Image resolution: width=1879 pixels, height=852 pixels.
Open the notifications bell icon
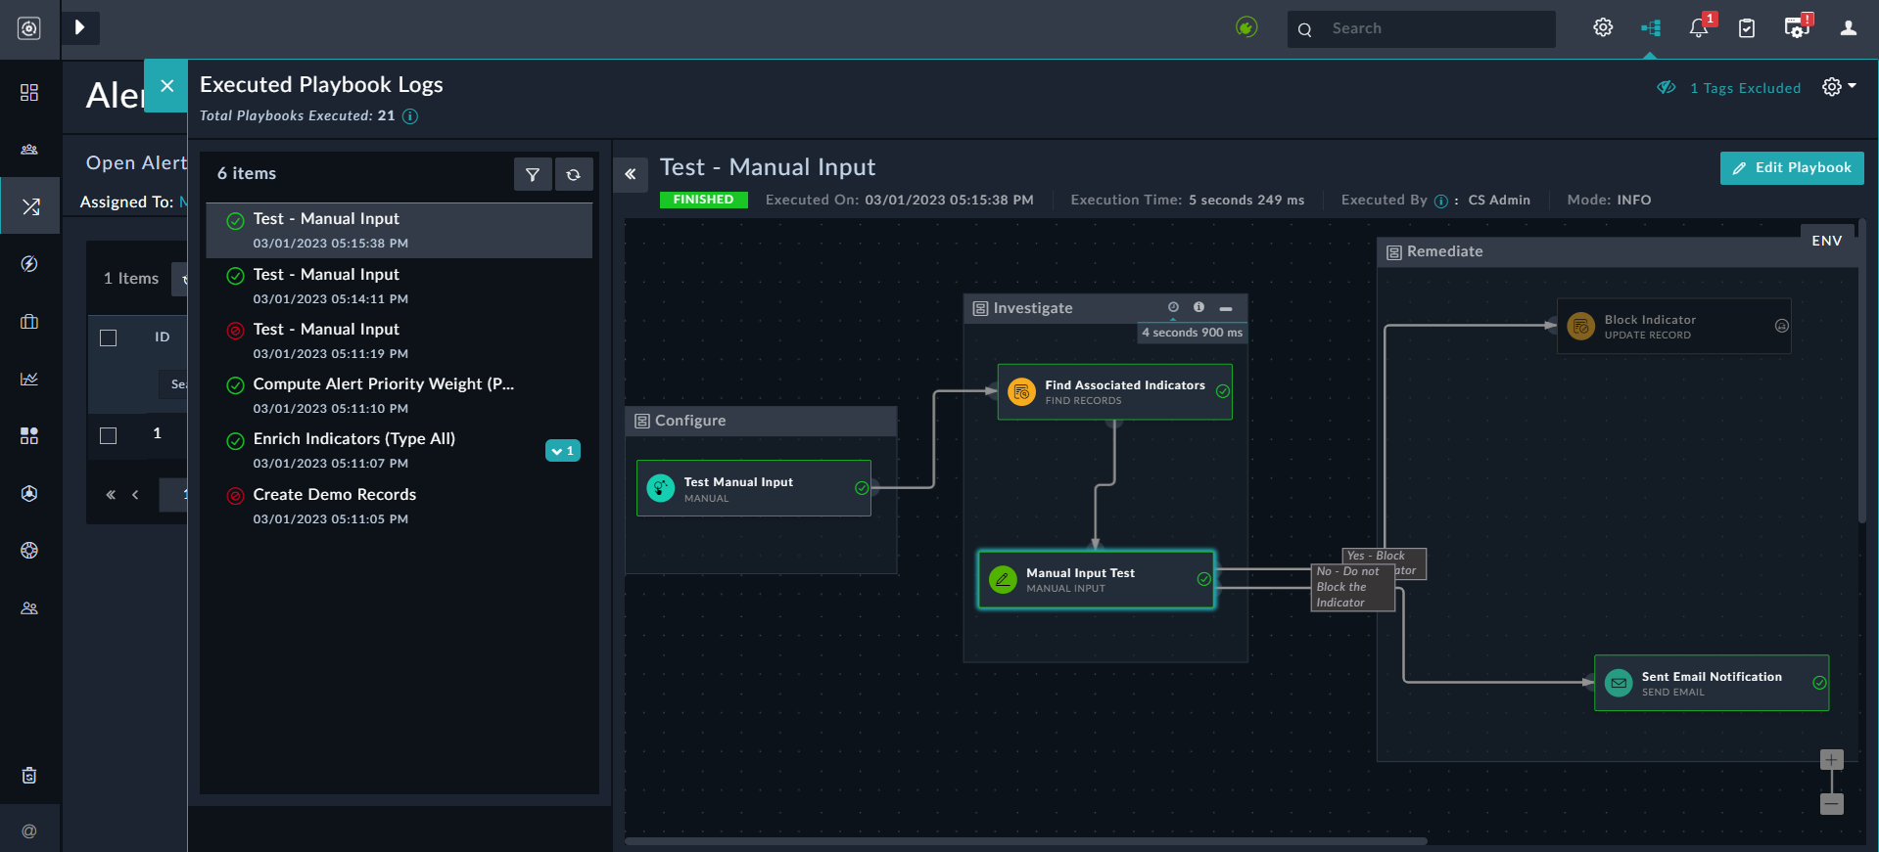coord(1699,28)
